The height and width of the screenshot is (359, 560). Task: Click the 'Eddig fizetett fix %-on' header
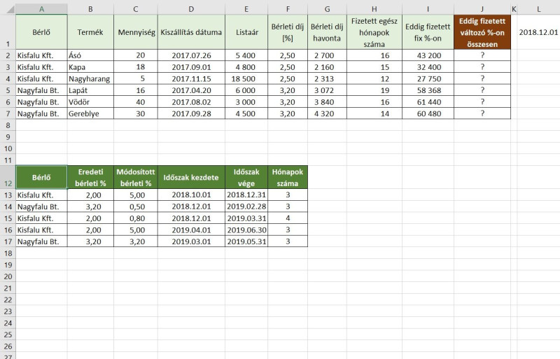[428, 32]
